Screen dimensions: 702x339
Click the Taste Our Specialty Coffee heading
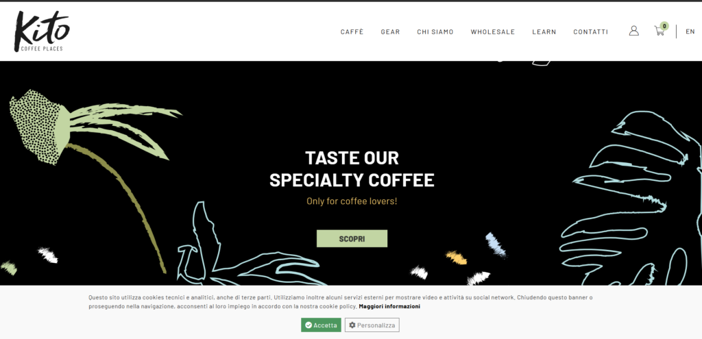[352, 169]
